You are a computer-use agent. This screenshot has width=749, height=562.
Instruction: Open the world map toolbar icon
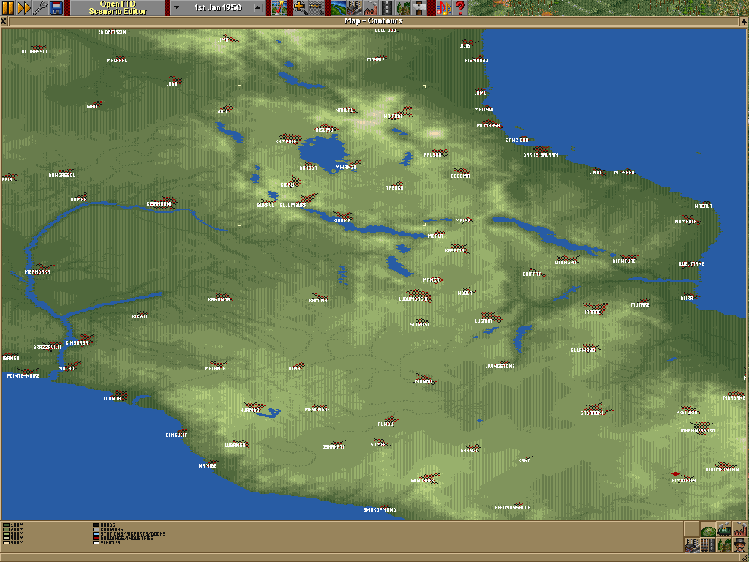click(279, 7)
